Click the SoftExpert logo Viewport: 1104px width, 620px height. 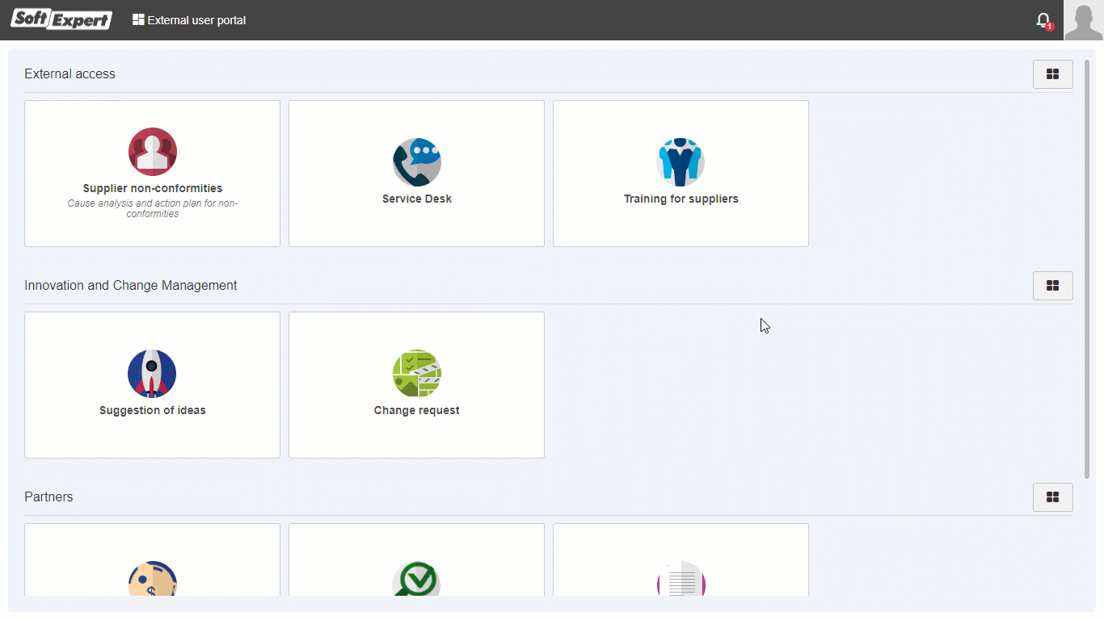pyautogui.click(x=61, y=19)
